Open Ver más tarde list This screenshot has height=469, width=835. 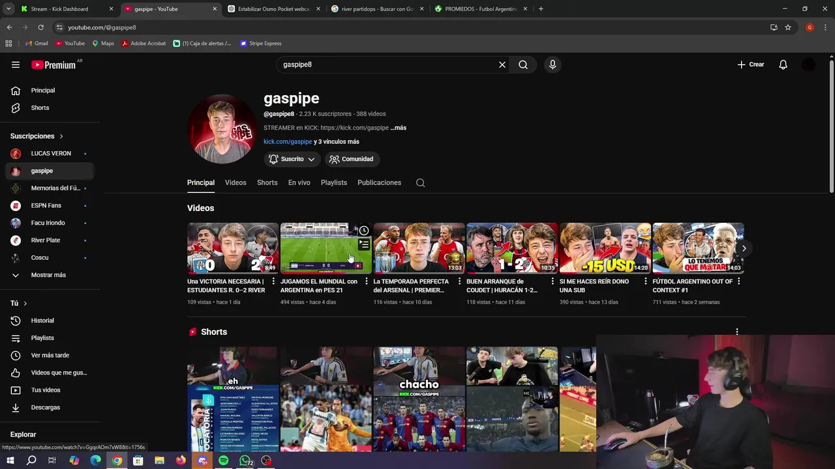pyautogui.click(x=50, y=355)
